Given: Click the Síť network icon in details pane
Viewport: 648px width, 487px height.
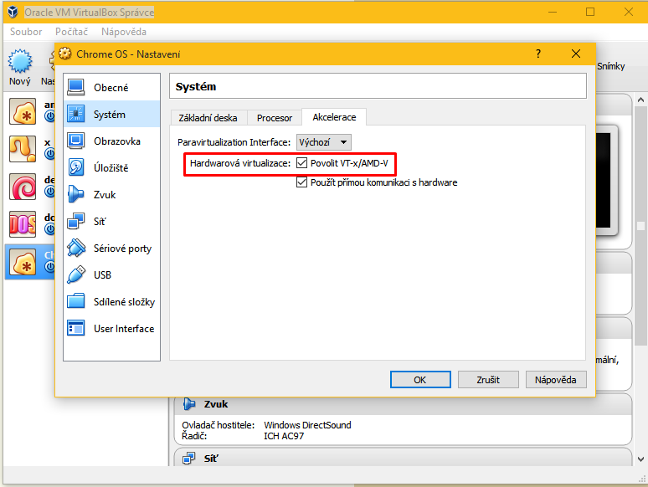Looking at the screenshot, I should coord(189,458).
